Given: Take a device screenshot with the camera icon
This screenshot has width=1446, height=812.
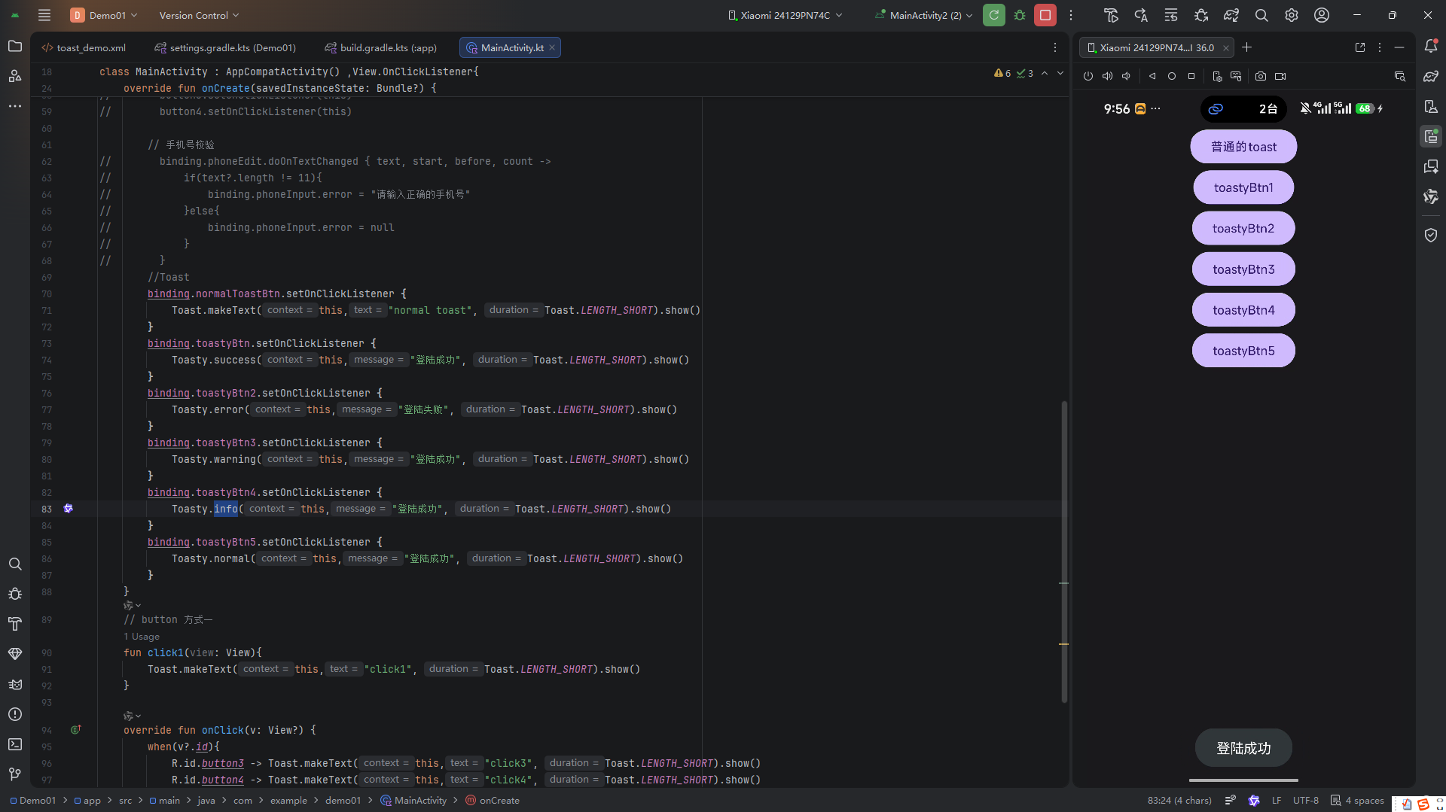Looking at the screenshot, I should coord(1261,76).
